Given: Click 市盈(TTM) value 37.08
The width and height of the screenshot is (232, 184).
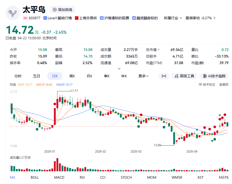Looking at the screenshot, I should 179,63.
